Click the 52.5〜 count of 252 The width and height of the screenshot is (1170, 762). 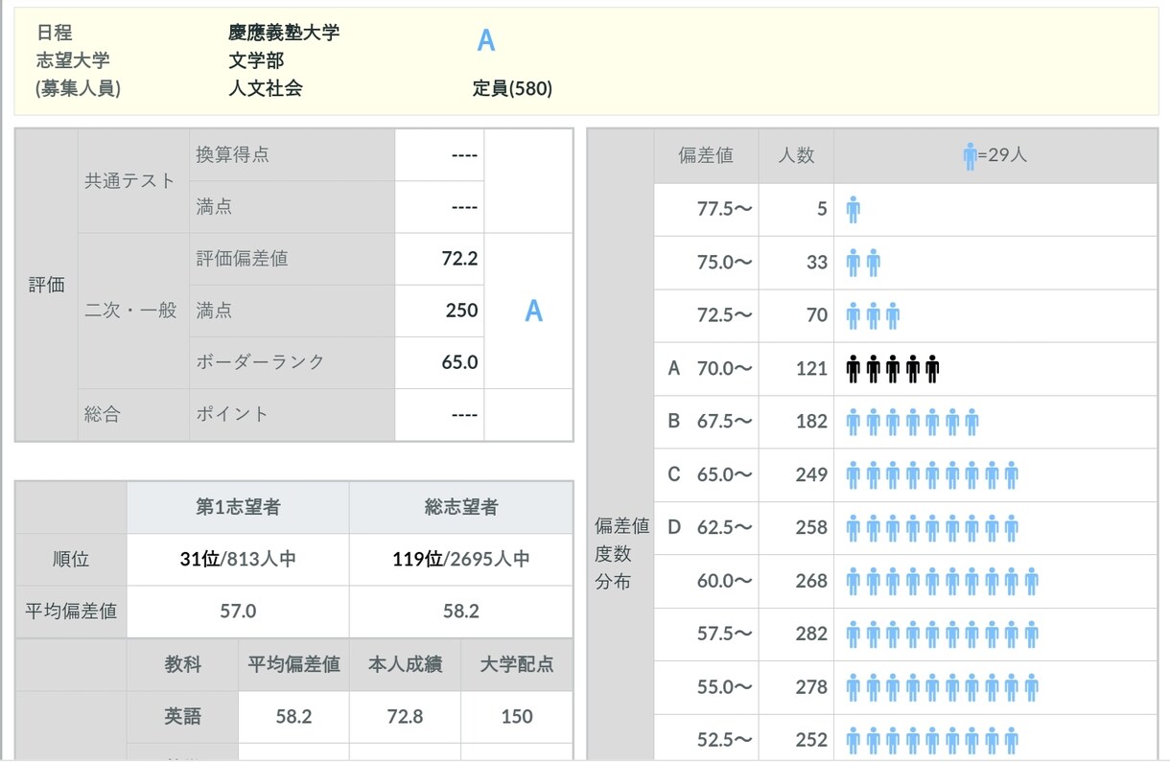(811, 740)
